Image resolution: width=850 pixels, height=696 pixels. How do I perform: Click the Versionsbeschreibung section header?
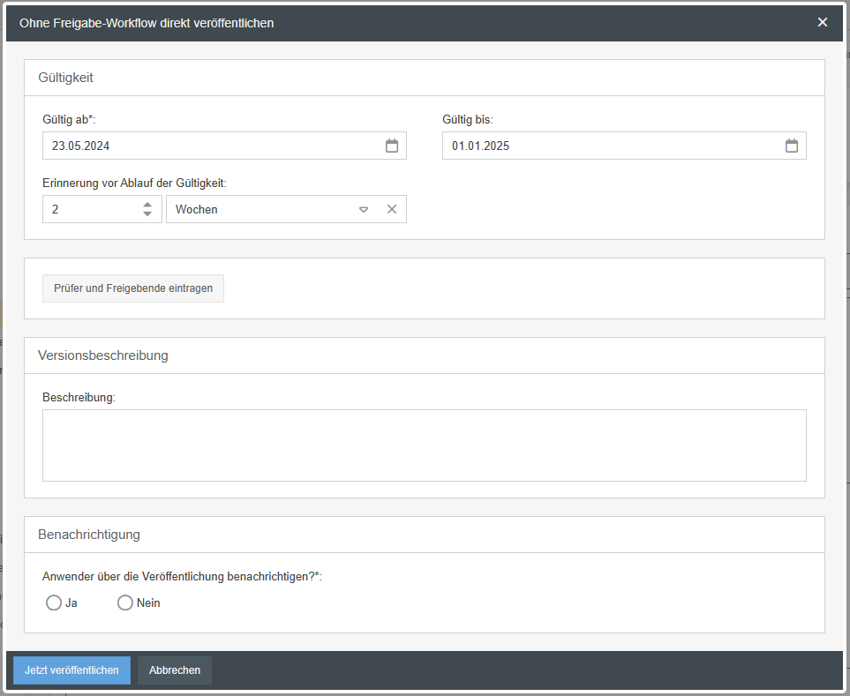coord(103,355)
